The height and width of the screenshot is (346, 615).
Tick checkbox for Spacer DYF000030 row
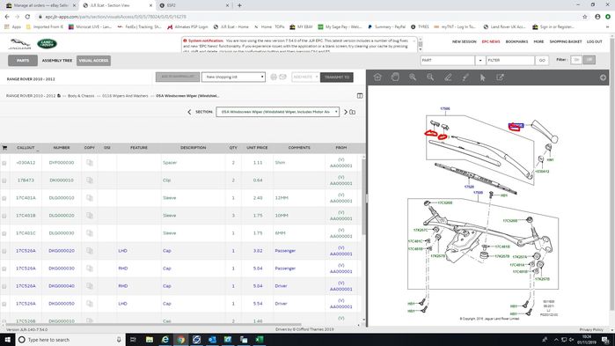coord(4,163)
